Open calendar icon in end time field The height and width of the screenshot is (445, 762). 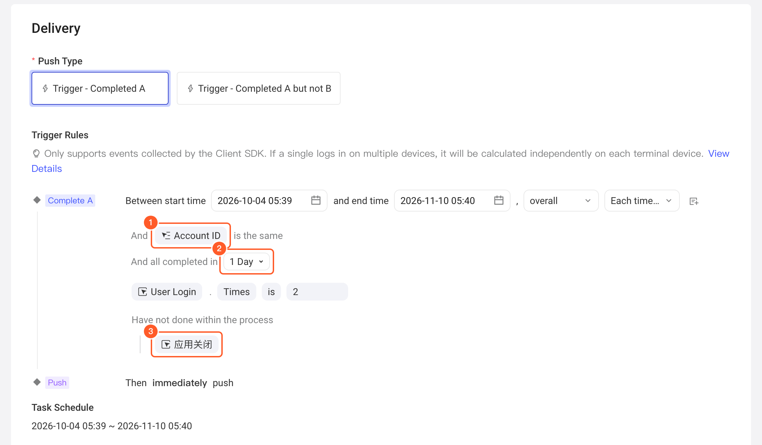(499, 200)
